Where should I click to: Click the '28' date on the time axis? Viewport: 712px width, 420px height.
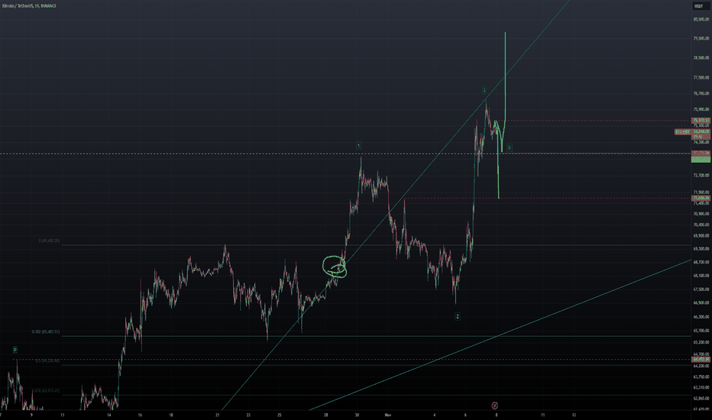(x=326, y=415)
